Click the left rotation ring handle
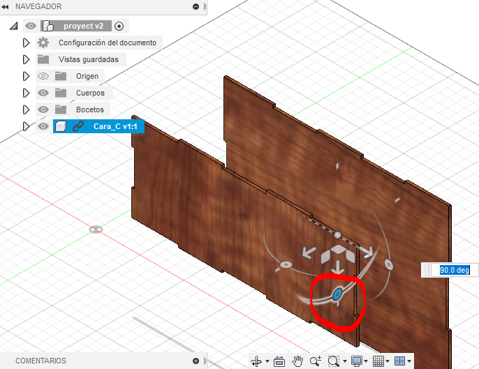This screenshot has height=369, width=479. (286, 264)
